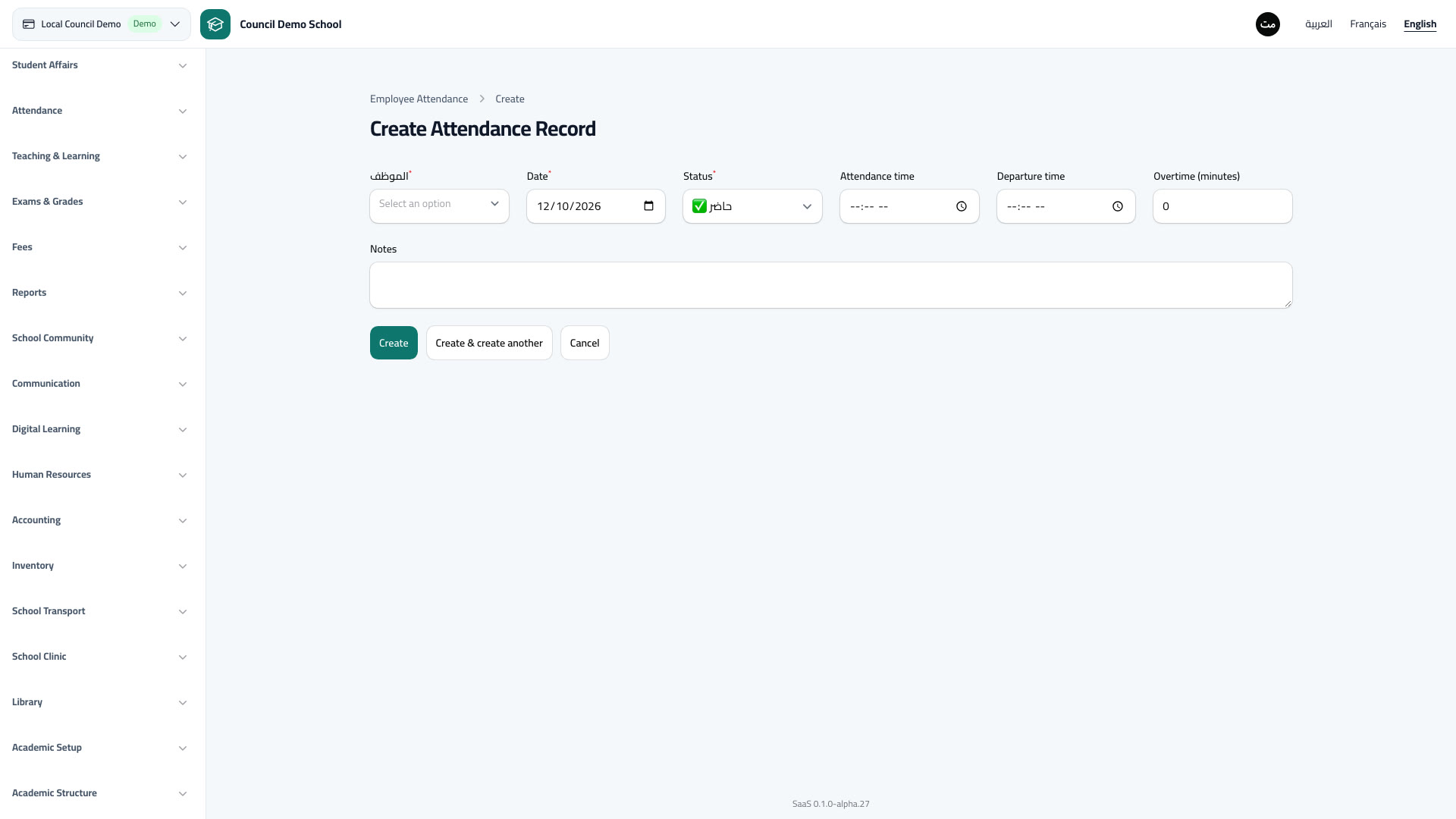Click the breadcrumb separator chevron
The image size is (1456, 819).
tap(482, 99)
